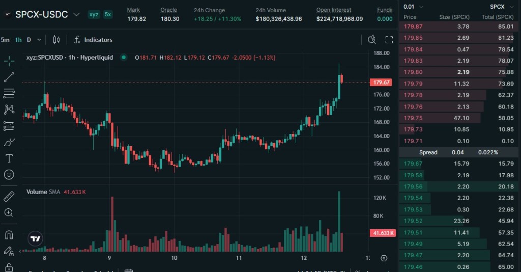Image resolution: width=521 pixels, height=272 pixels.
Task: Click the red 179.67 price axis label
Action: coord(381,82)
